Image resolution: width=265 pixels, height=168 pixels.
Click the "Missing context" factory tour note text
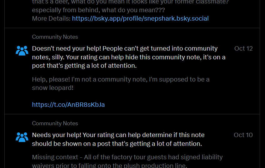pyautogui.click(x=127, y=157)
